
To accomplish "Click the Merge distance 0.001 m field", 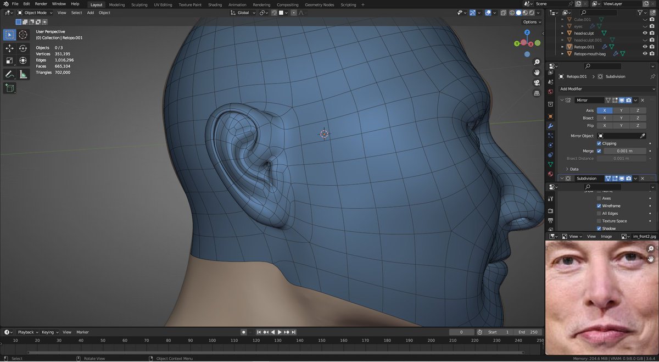I will pos(624,151).
